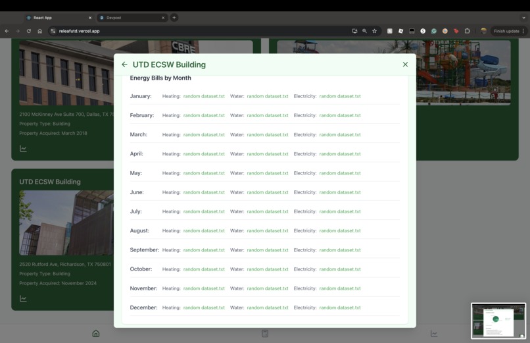View site information icon in address bar
This screenshot has width=530, height=343.
pyautogui.click(x=53, y=31)
